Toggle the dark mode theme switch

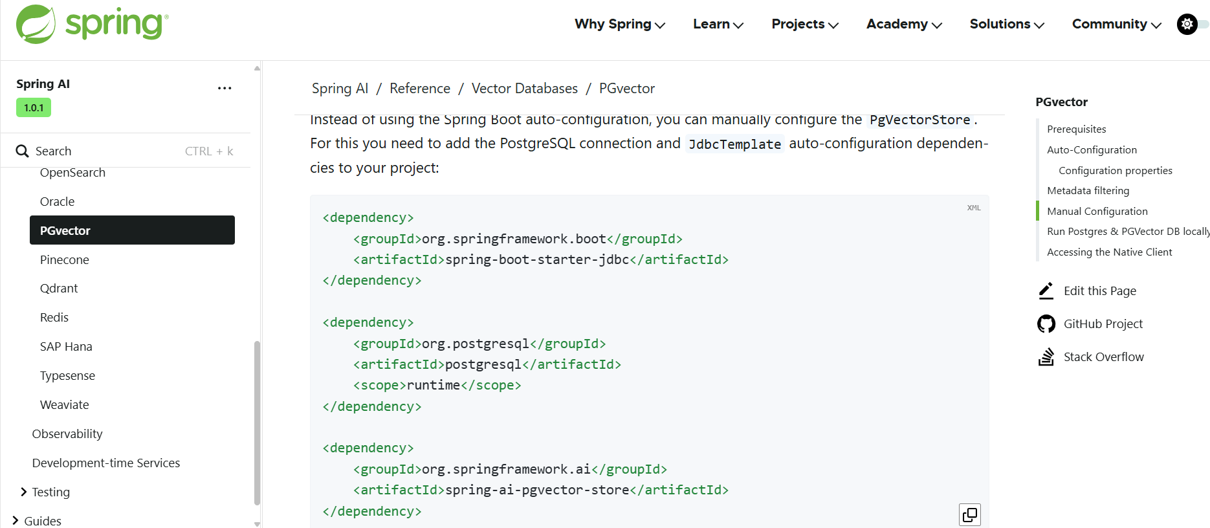point(1192,25)
